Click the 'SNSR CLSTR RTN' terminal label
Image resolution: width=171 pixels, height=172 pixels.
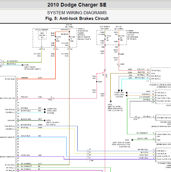[164, 159]
